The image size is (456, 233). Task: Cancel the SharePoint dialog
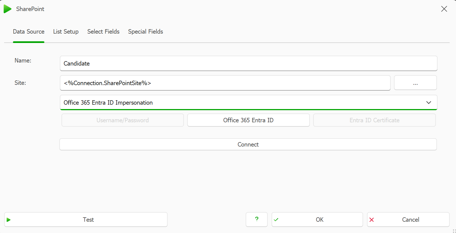point(408,220)
